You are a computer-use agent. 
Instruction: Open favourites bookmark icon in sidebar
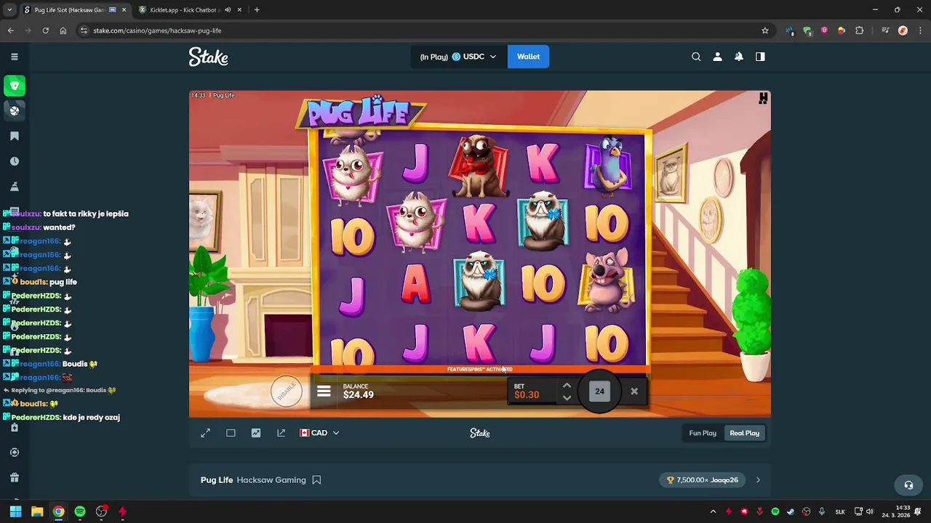[x=15, y=137]
